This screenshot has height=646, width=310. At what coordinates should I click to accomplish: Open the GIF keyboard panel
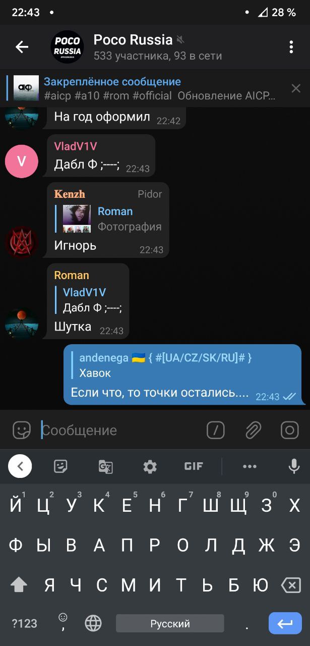point(194,466)
